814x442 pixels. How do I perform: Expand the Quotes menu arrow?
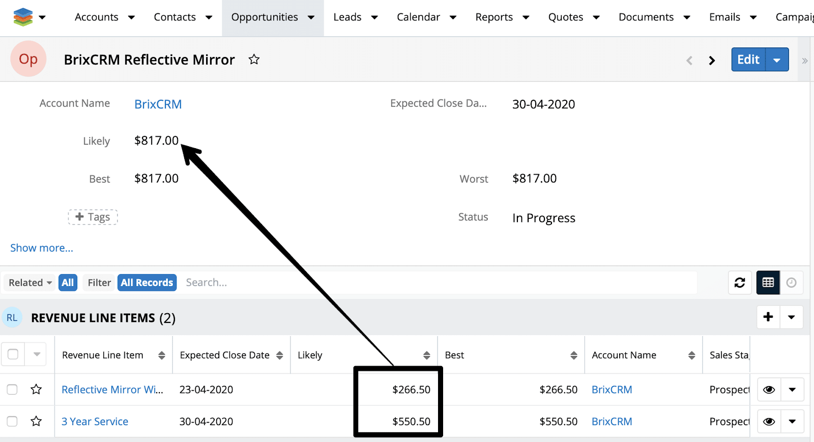point(596,17)
